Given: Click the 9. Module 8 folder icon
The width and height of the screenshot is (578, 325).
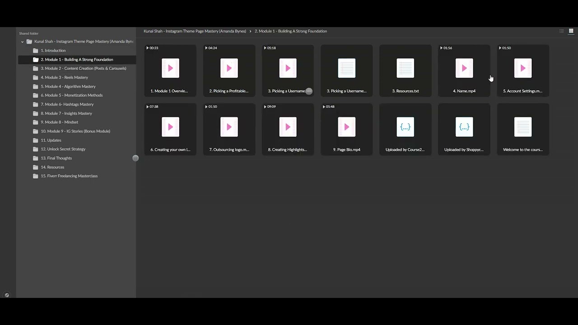Looking at the screenshot, I should (x=36, y=122).
